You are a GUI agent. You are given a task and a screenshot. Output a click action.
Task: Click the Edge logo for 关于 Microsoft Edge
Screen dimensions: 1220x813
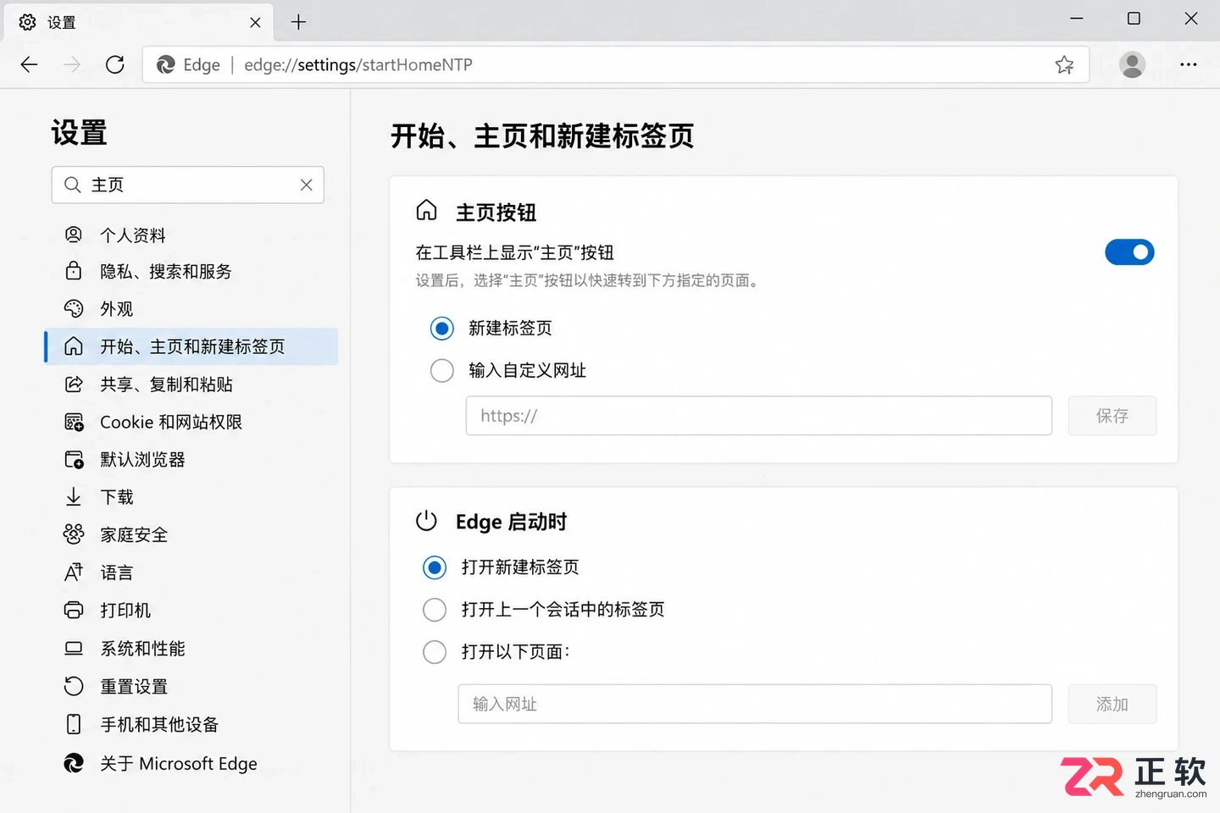coord(74,763)
